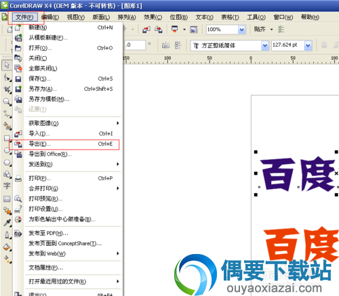Click the welcome screen icon in toolbar

194,29
